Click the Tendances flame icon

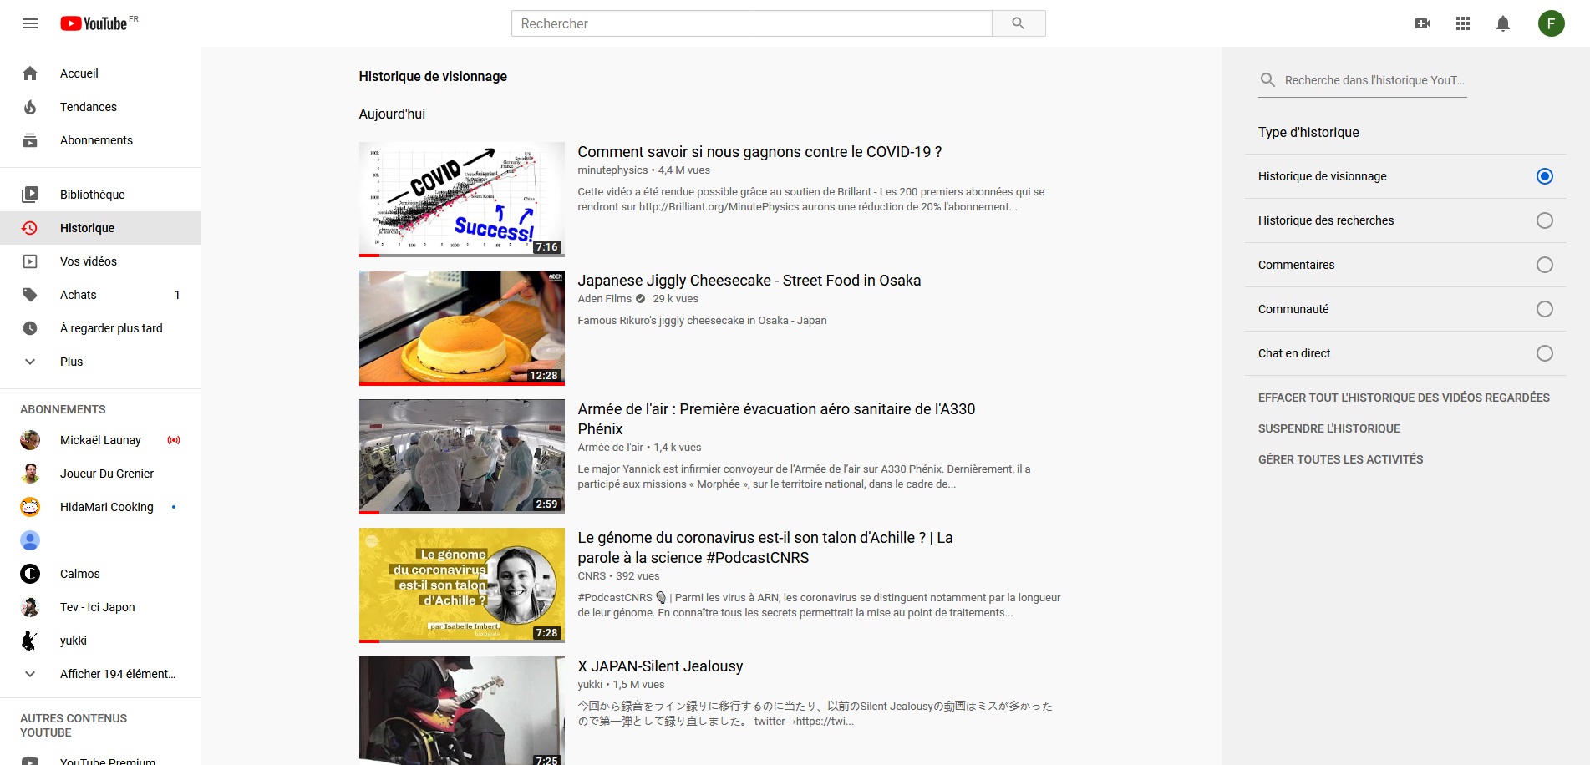click(30, 107)
